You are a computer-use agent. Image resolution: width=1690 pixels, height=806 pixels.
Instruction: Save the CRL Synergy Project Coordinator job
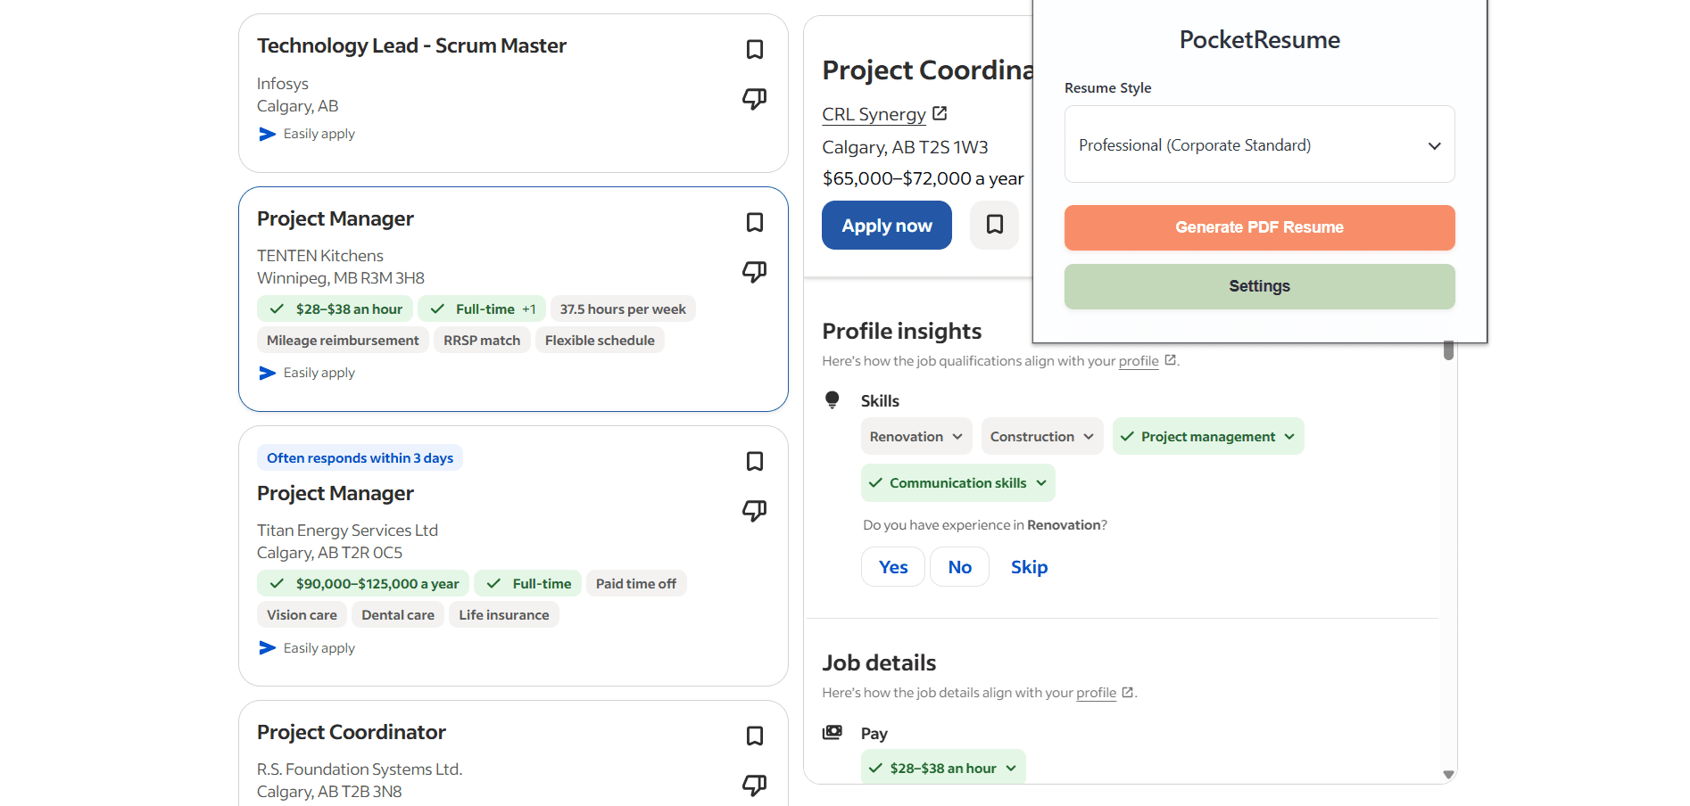(994, 225)
